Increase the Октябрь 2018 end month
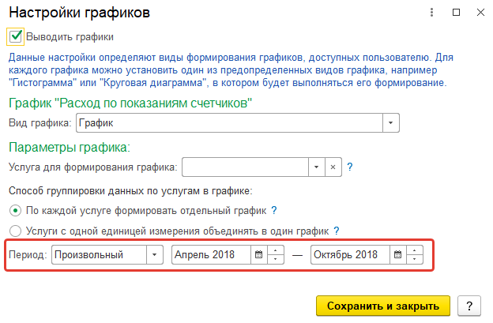 415,250
